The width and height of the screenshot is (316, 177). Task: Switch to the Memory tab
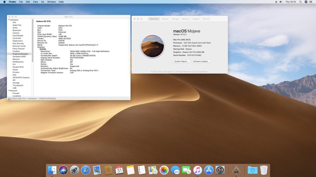tap(185, 19)
